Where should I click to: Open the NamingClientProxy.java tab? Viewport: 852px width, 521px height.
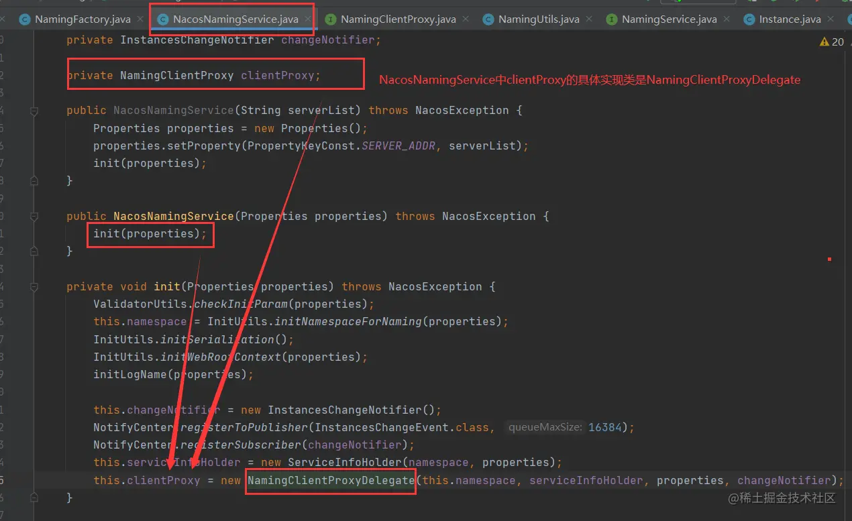(x=398, y=19)
